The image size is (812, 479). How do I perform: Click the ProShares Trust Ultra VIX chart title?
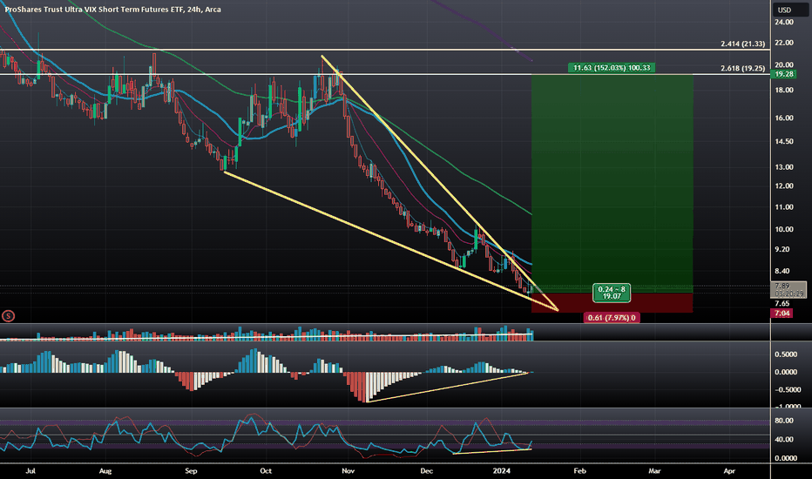(113, 10)
